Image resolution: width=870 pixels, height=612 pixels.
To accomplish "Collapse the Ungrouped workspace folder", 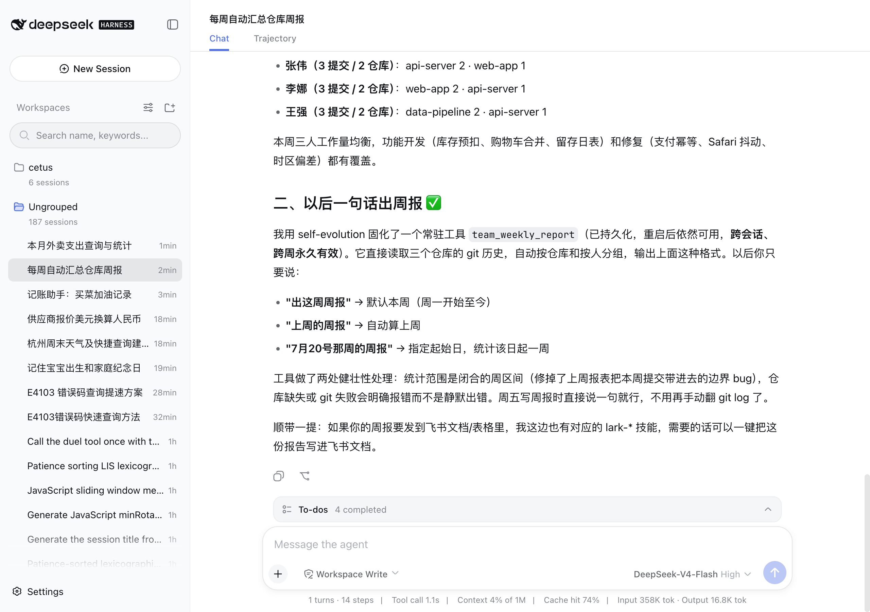I will (x=95, y=214).
